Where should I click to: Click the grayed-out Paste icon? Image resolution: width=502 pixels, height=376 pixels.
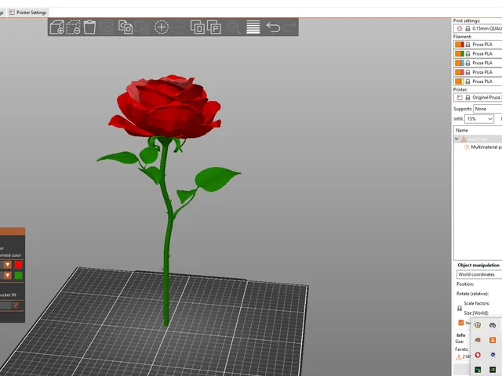[141, 27]
